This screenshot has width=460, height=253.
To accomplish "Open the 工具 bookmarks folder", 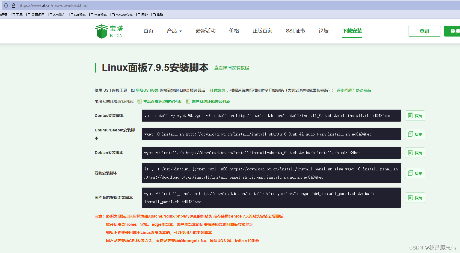I will [x=17, y=15].
